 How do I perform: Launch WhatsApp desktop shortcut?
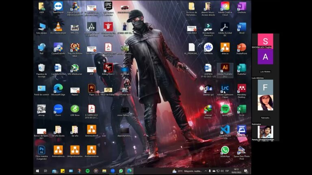tap(225, 152)
